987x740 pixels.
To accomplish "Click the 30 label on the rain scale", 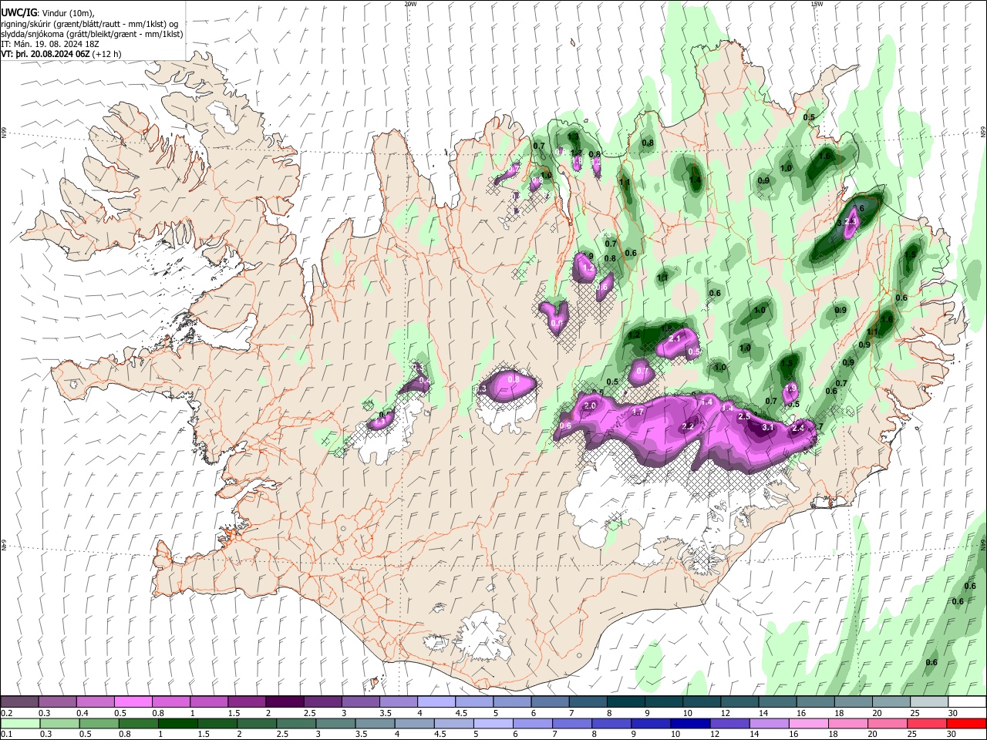I will (x=953, y=735).
